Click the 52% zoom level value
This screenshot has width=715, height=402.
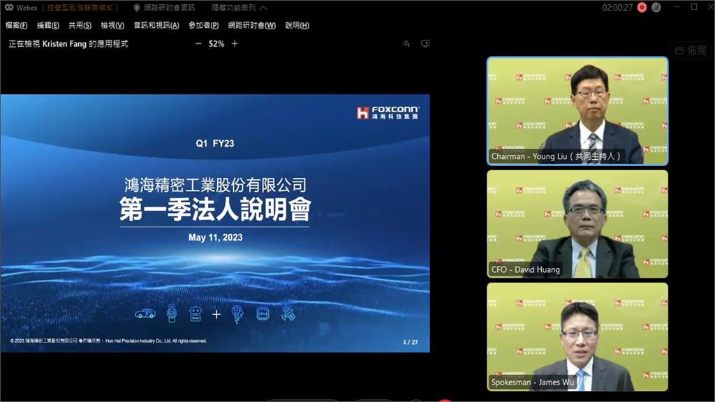[216, 44]
